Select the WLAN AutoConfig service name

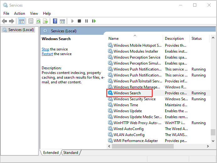(129, 135)
